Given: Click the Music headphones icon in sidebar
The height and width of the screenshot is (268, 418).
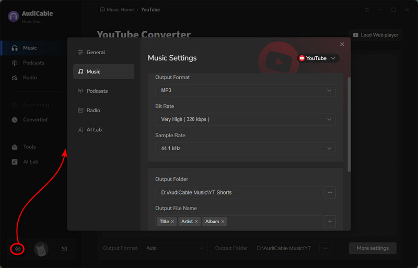Looking at the screenshot, I should point(15,48).
